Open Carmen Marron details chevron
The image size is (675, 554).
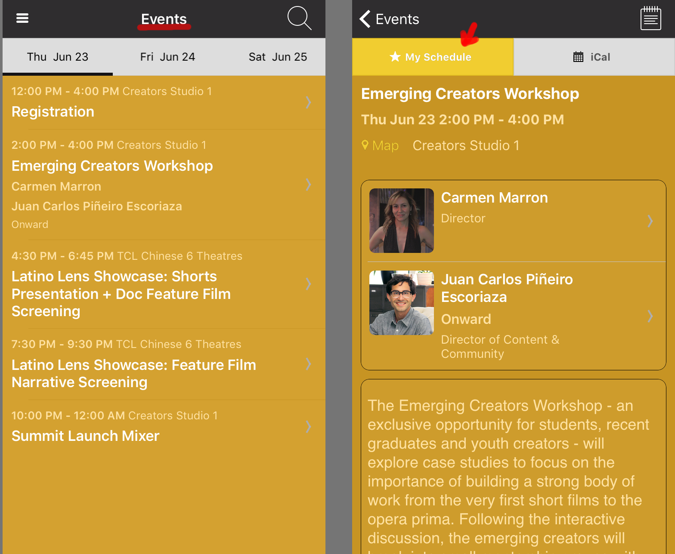[650, 221]
